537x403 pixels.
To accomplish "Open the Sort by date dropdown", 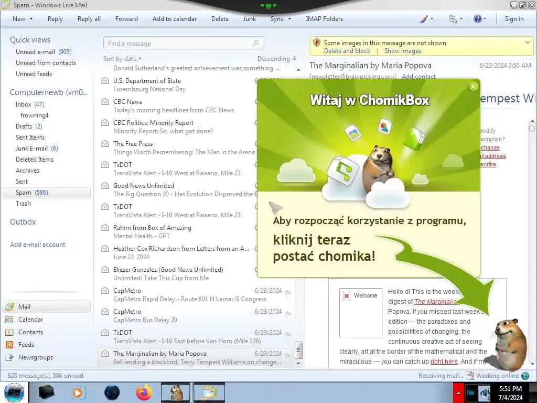I will tap(122, 59).
